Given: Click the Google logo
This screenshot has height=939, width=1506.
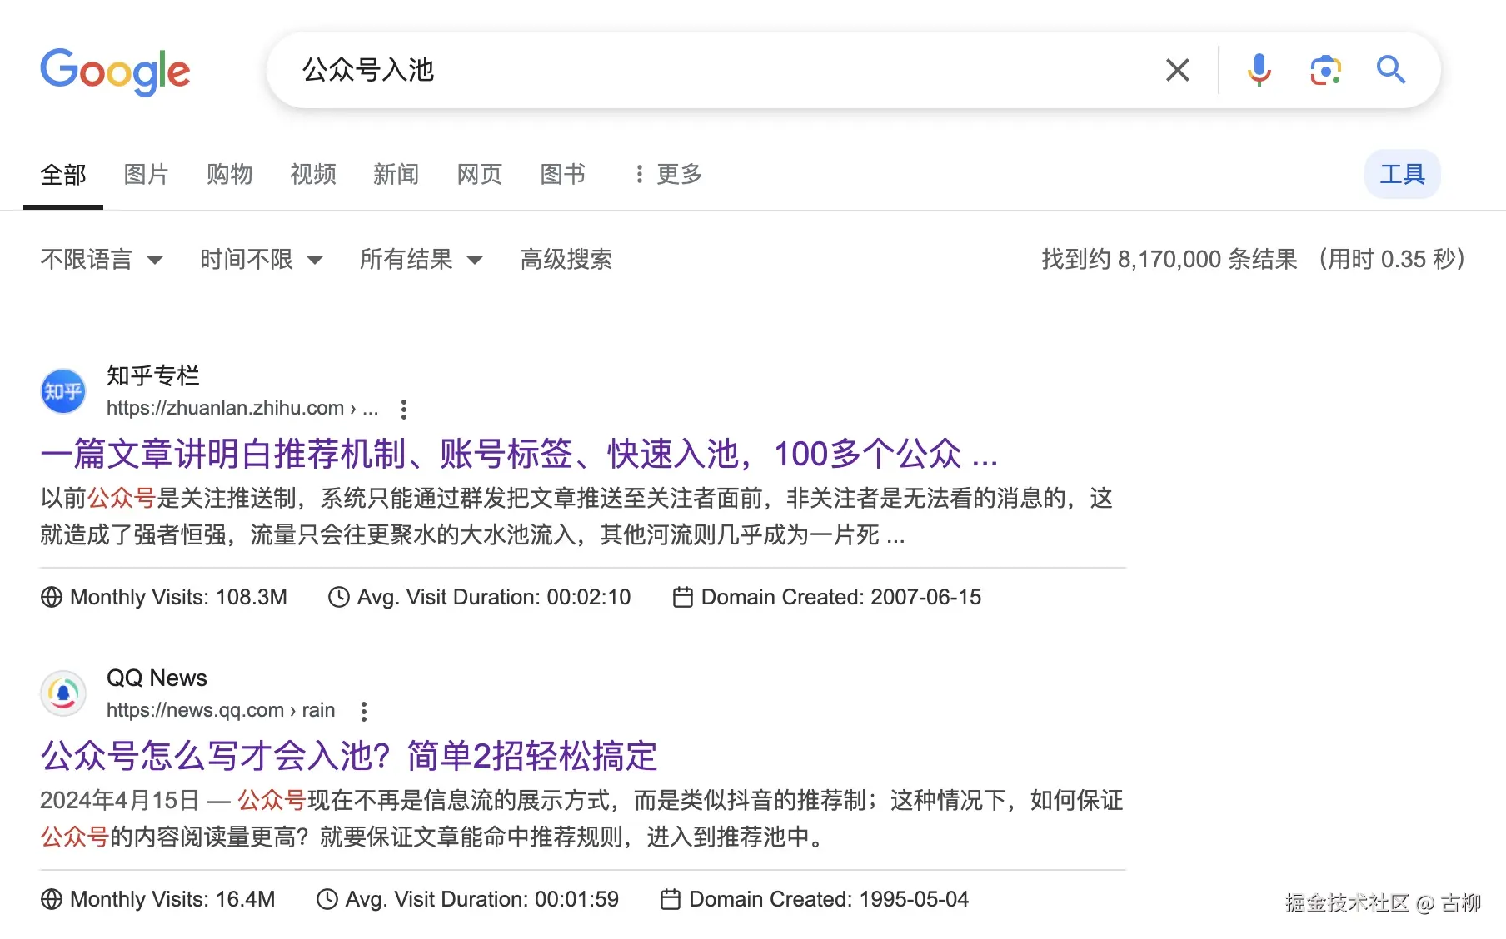Looking at the screenshot, I should [x=116, y=72].
